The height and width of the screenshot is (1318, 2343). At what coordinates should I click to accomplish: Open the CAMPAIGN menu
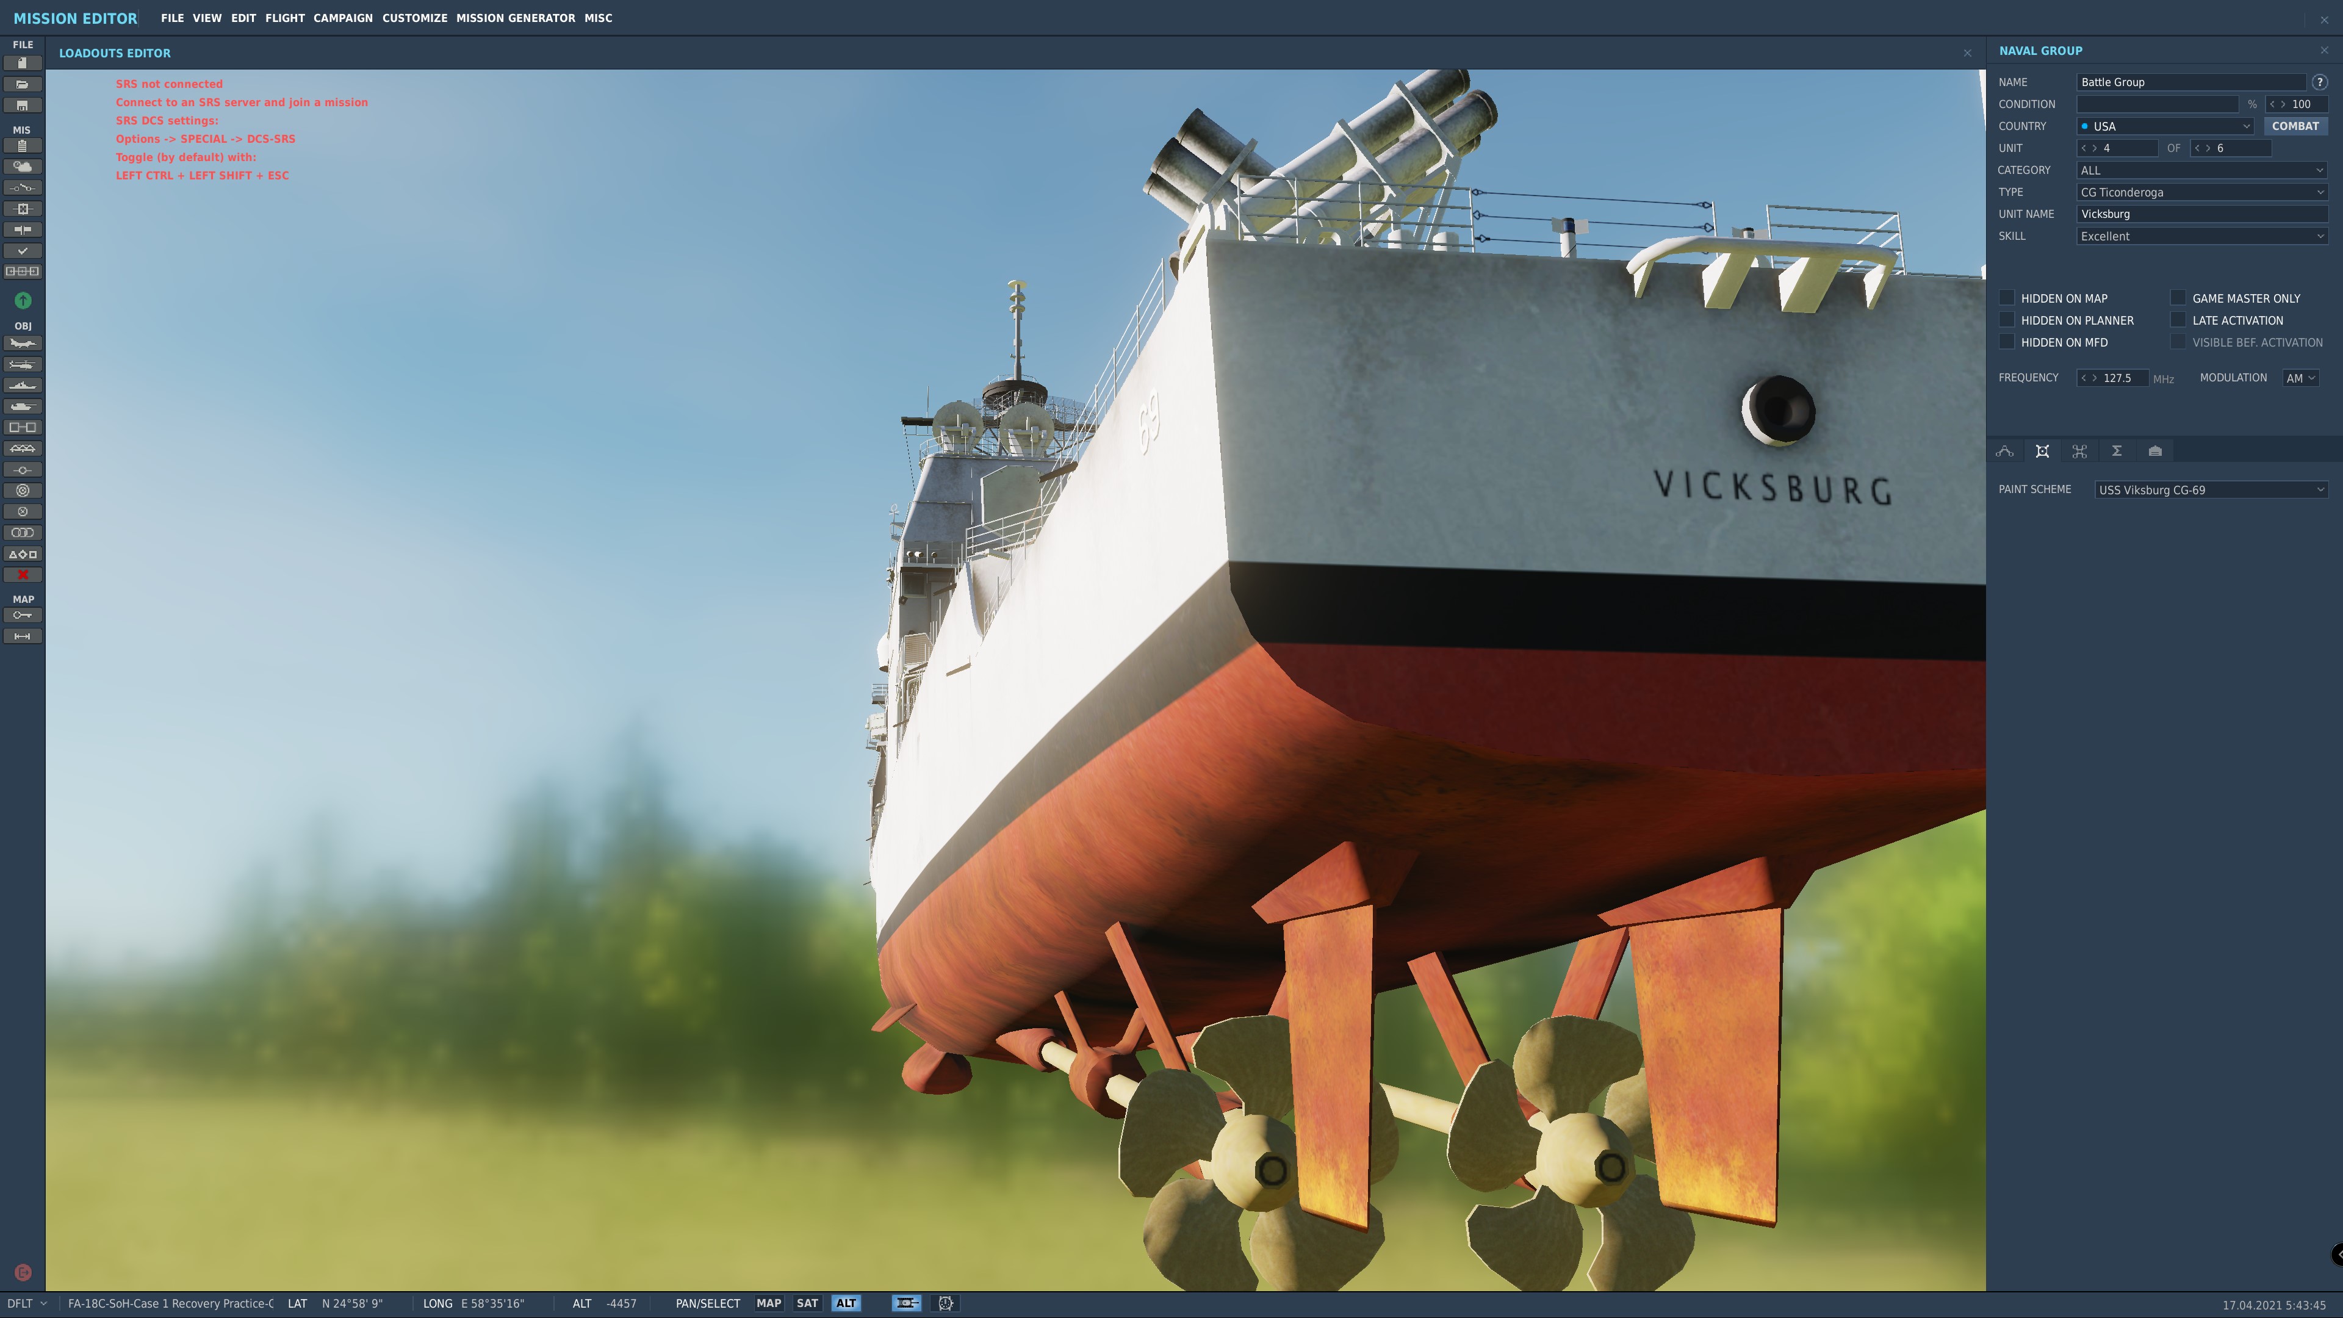pos(343,18)
